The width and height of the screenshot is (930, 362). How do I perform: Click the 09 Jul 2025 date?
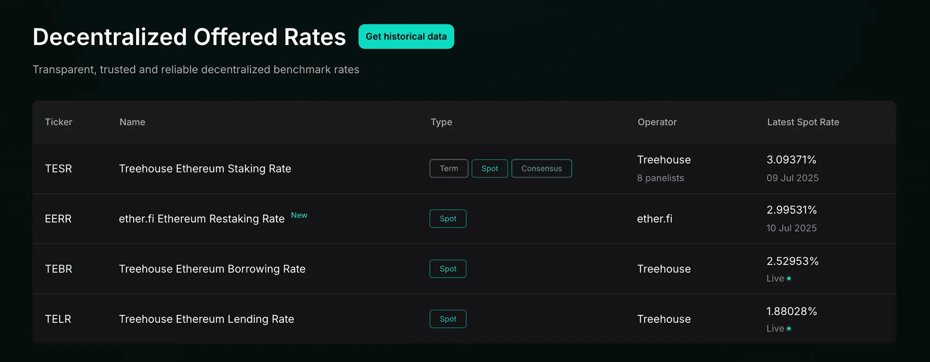coord(792,178)
